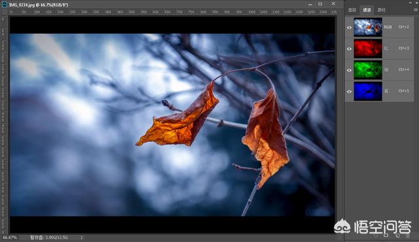Image resolution: width=419 pixels, height=242 pixels.
Task: Click the 暂存盘 scratch disk status text
Action: coord(48,237)
